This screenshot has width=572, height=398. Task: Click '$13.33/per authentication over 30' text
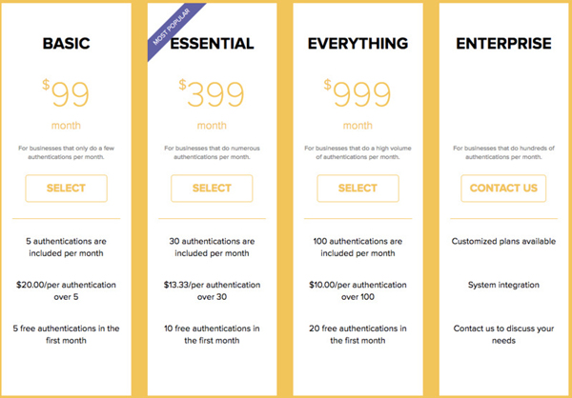click(x=212, y=290)
